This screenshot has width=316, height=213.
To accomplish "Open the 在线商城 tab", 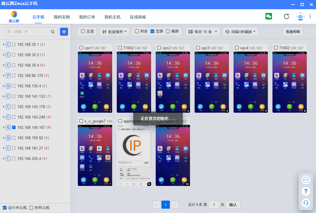I will pyautogui.click(x=138, y=17).
